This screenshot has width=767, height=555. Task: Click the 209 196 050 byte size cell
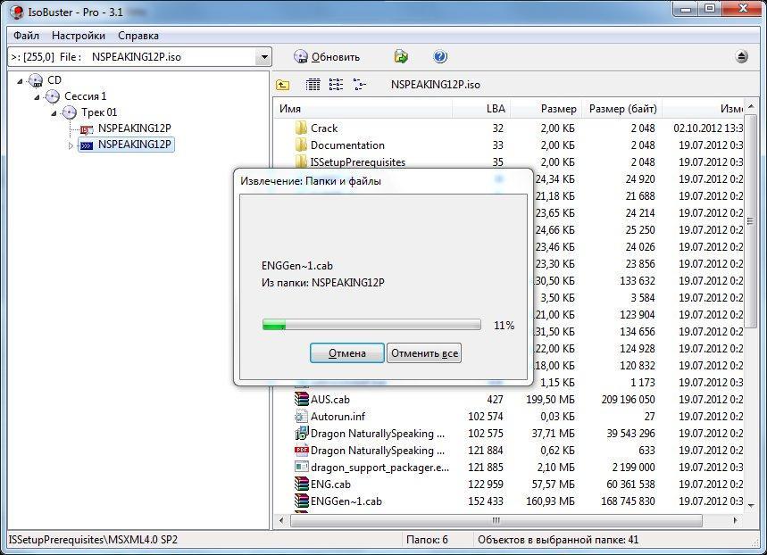point(628,400)
